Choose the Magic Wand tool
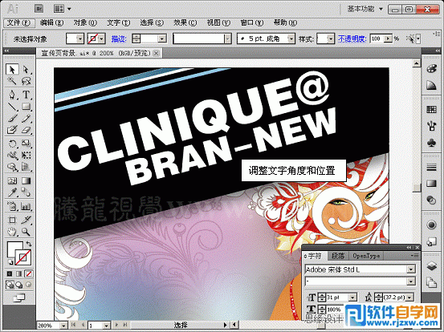444x332 pixels. [x=12, y=81]
